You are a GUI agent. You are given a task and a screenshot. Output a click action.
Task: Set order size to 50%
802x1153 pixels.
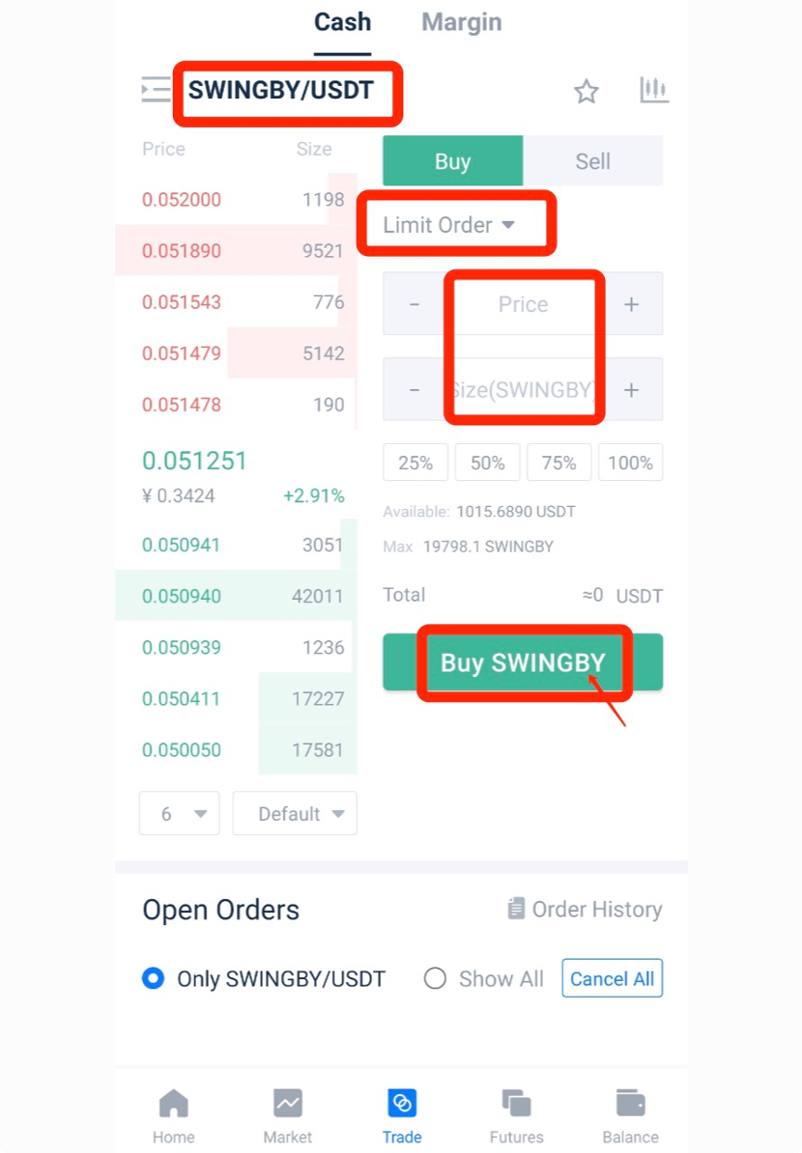(487, 463)
